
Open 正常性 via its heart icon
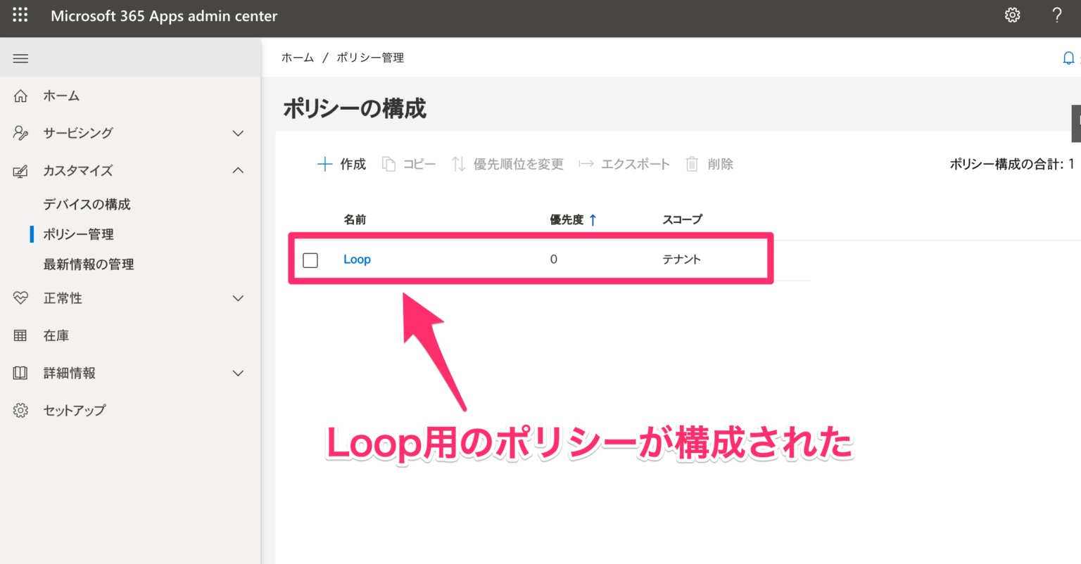20,297
